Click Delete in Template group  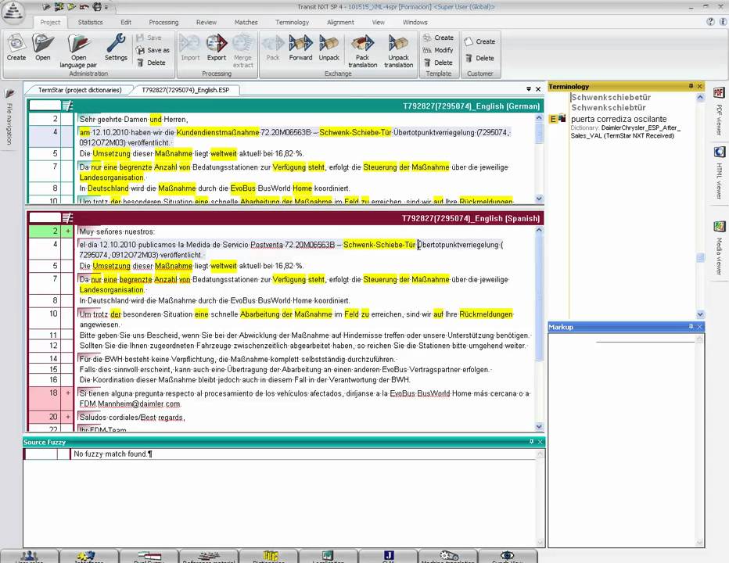click(439, 63)
